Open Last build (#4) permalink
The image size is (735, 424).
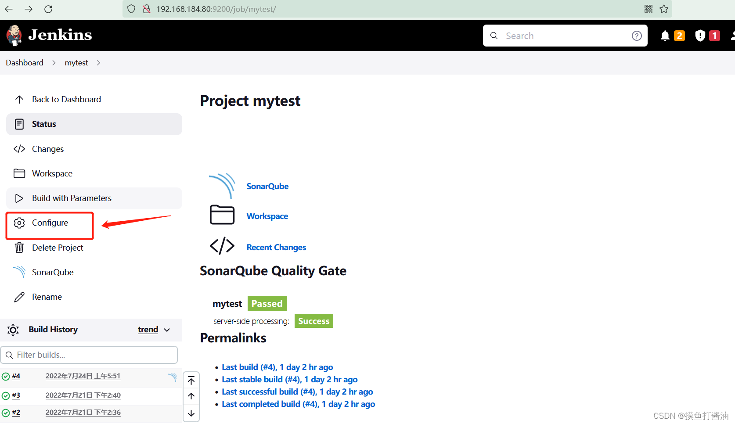pos(277,367)
